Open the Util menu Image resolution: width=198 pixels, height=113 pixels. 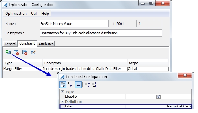click(34, 14)
